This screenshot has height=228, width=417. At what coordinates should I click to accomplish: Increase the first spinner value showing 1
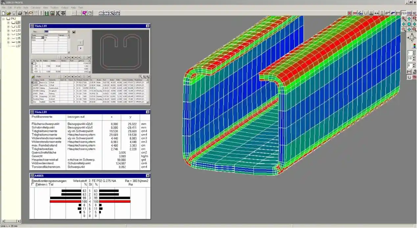pyautogui.click(x=414, y=52)
